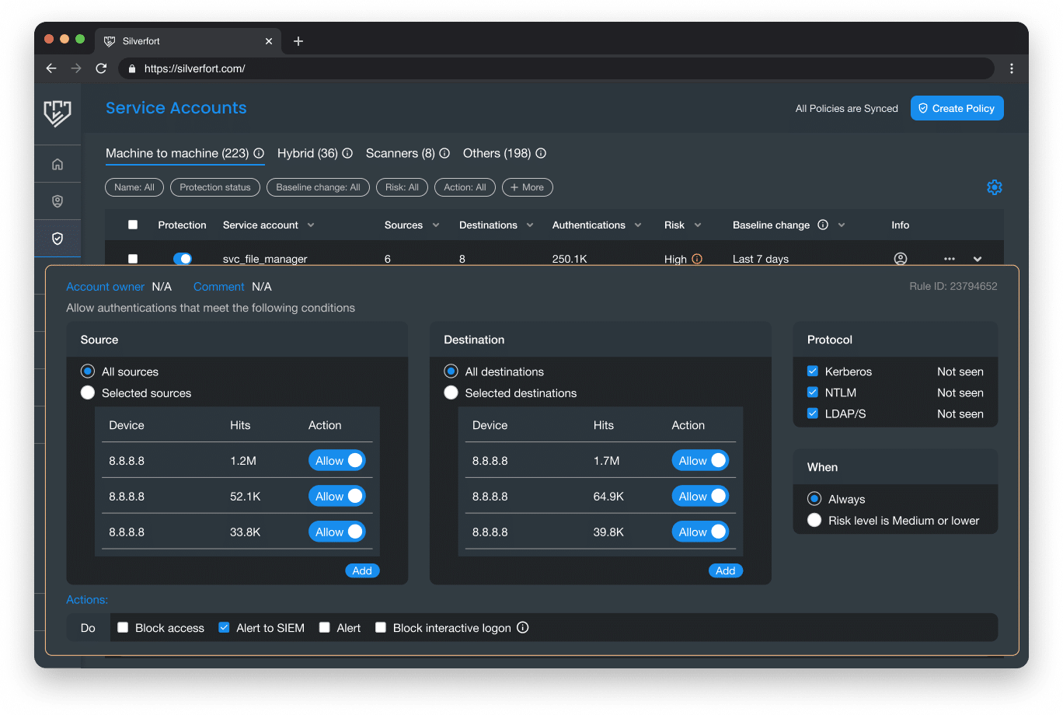
Task: Tick the select-all checkbox in table header
Action: (x=133, y=225)
